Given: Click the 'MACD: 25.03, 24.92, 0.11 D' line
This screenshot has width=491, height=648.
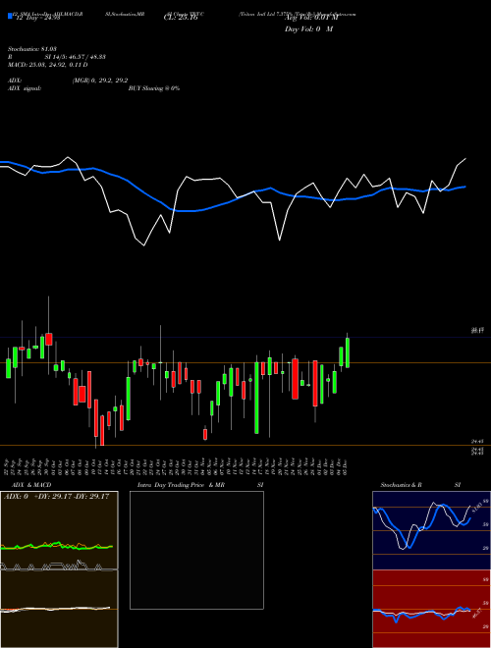Looking at the screenshot, I should [x=47, y=65].
